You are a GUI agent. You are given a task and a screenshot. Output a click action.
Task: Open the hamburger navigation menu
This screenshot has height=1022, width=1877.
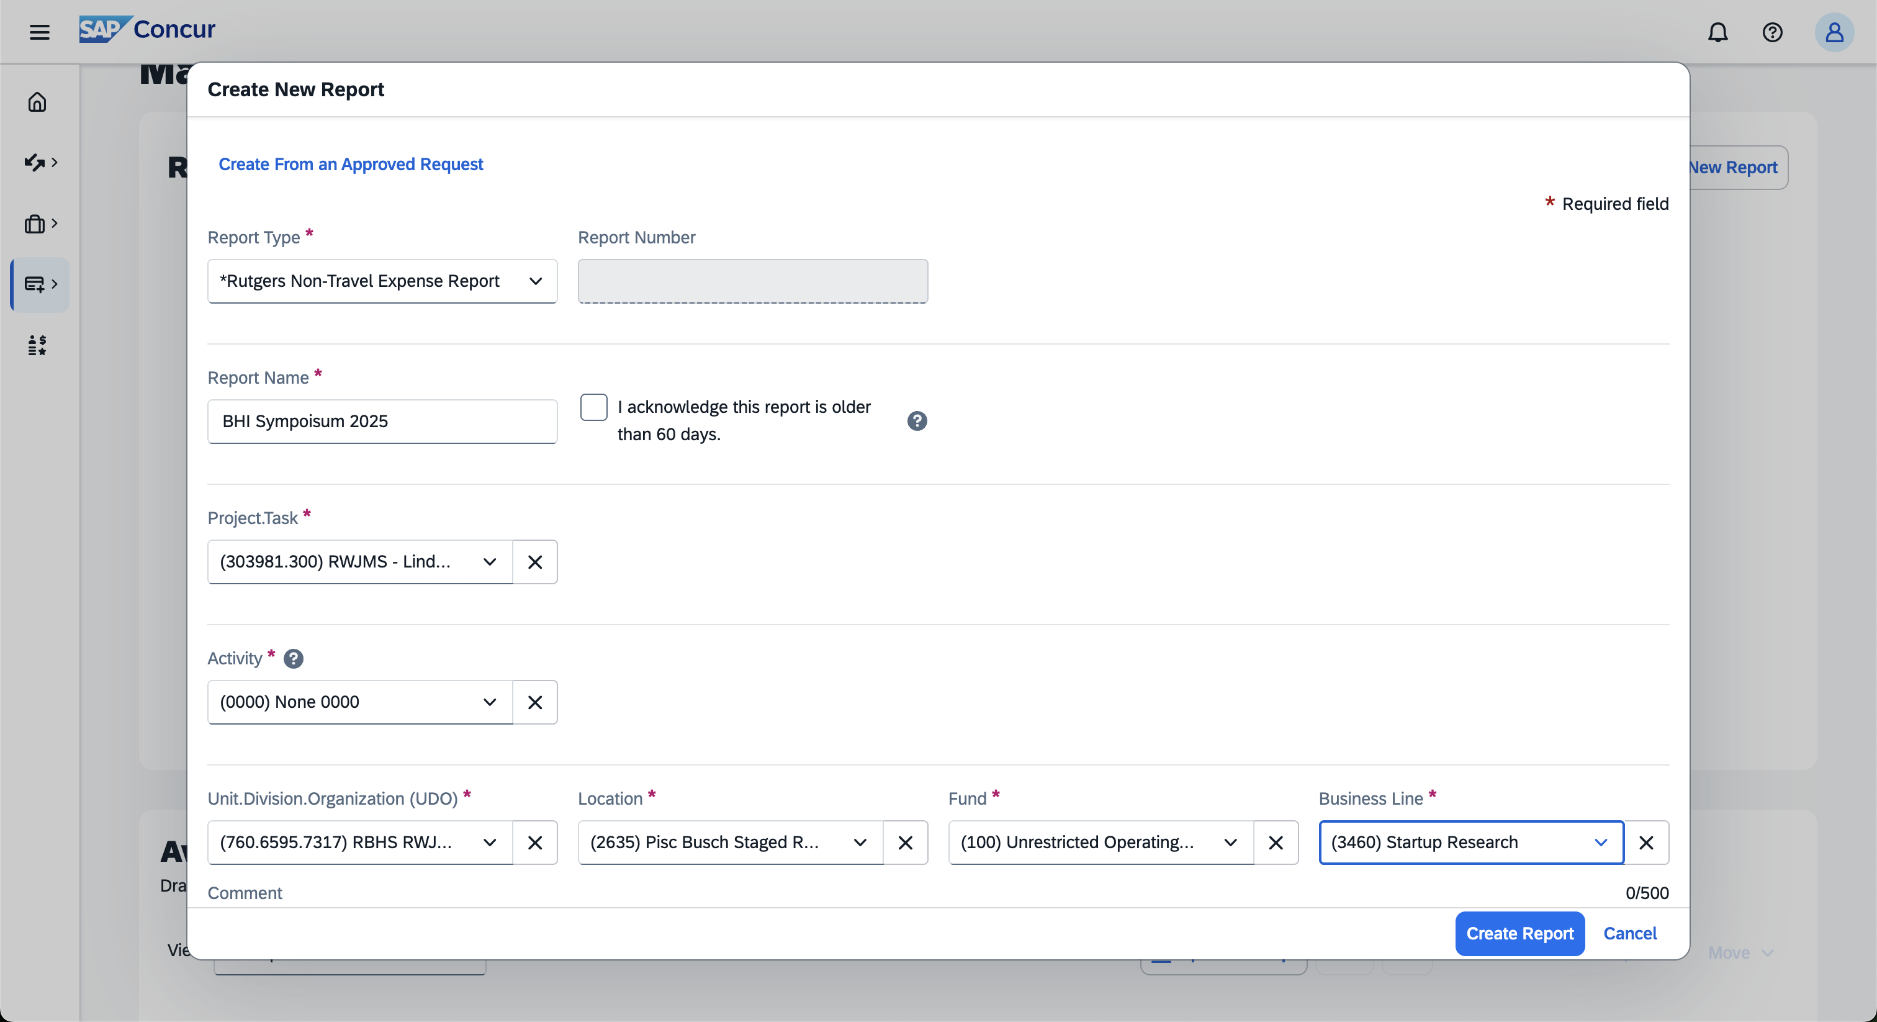click(39, 31)
